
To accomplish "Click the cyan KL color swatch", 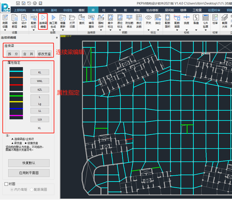I will point(16,72).
